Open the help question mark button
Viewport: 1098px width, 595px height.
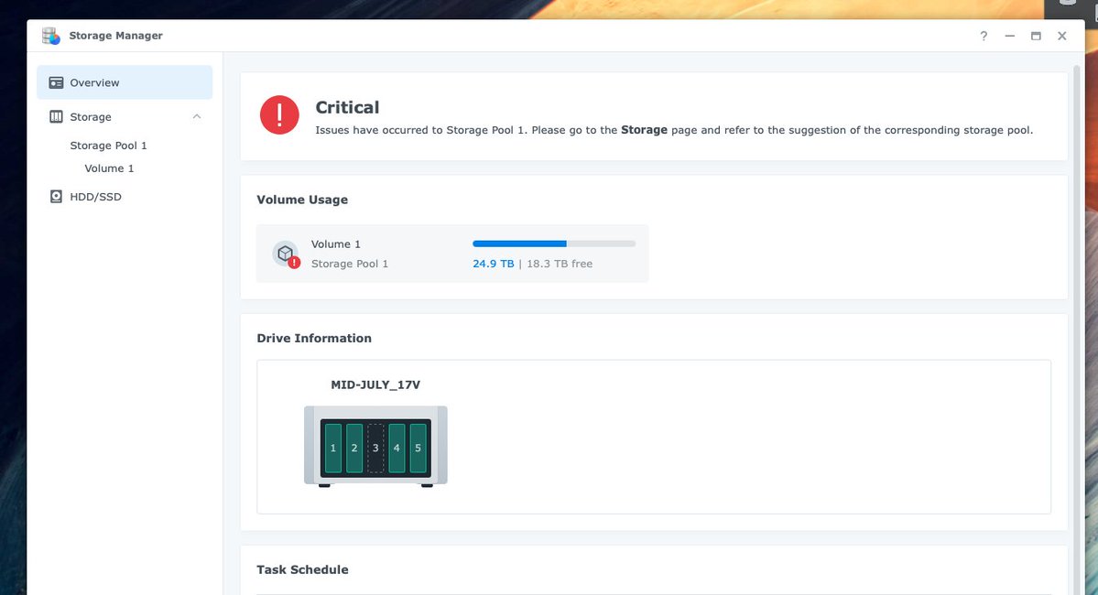(984, 36)
